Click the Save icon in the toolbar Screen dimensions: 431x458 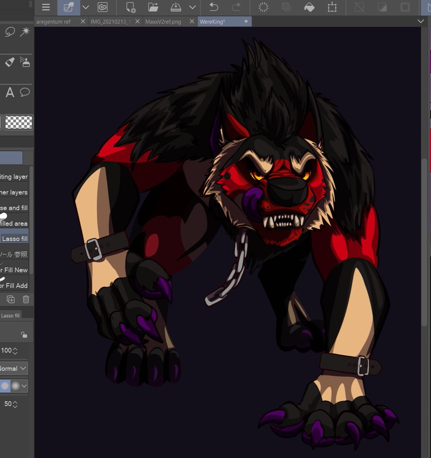pyautogui.click(x=175, y=7)
